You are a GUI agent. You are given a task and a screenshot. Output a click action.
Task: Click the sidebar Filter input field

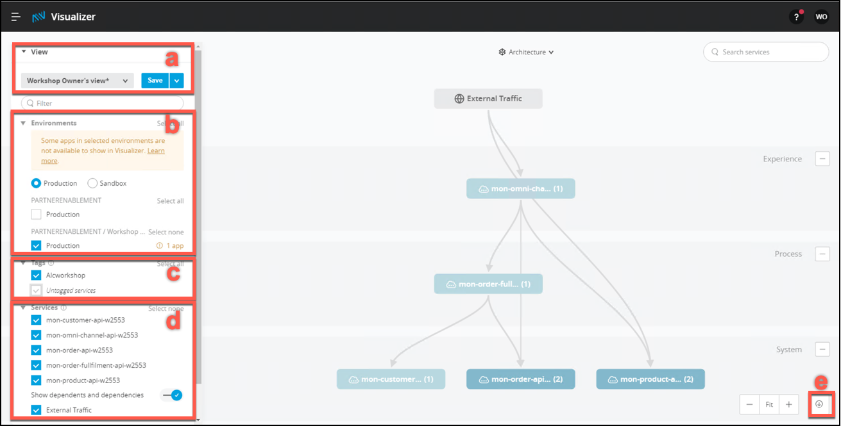(103, 103)
